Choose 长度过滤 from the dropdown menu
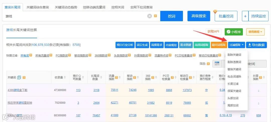This screenshot has height=122, width=271. [x=233, y=84]
